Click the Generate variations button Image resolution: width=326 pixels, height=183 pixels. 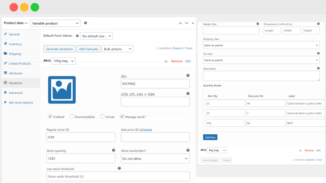[59, 49]
